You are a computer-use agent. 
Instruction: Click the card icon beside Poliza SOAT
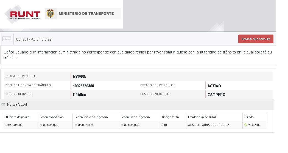click(3, 104)
